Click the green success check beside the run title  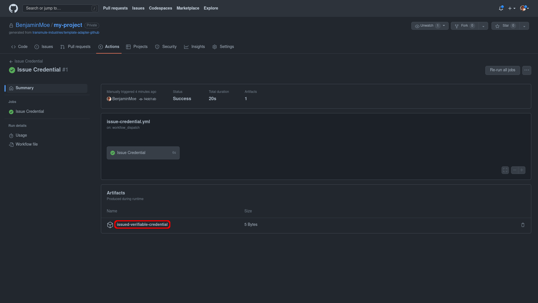click(12, 70)
